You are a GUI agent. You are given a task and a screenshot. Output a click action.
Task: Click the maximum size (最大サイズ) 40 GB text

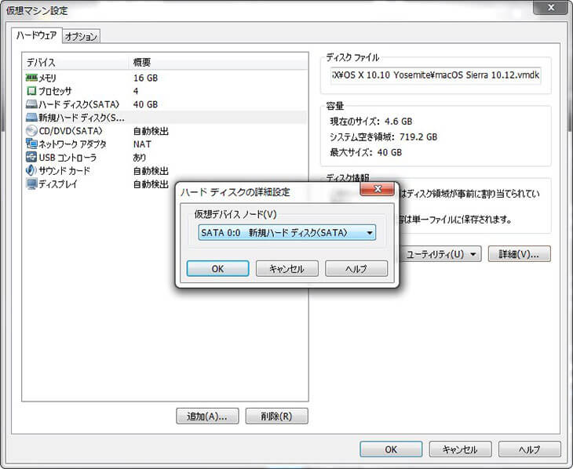pyautogui.click(x=366, y=152)
